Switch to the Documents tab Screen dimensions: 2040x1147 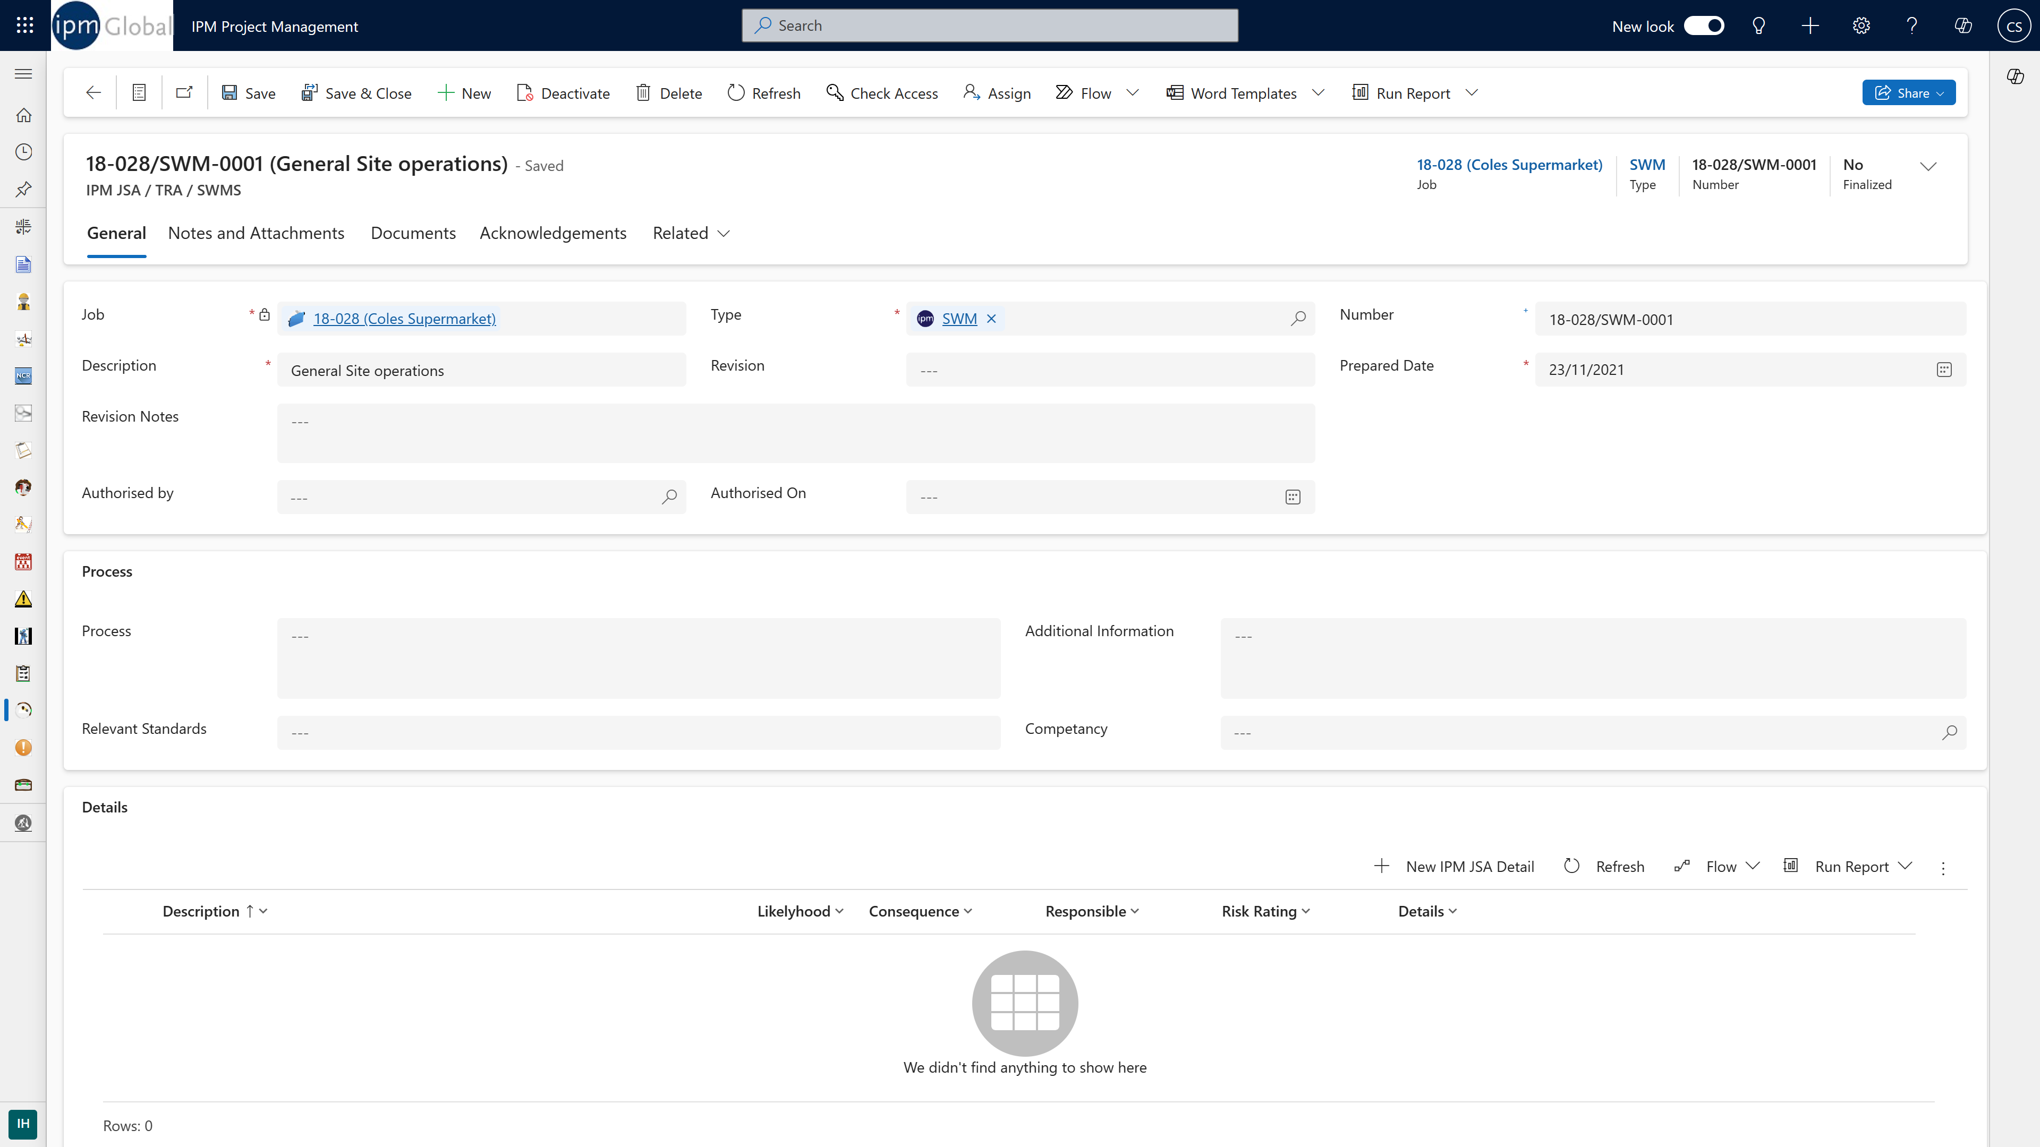(x=413, y=234)
